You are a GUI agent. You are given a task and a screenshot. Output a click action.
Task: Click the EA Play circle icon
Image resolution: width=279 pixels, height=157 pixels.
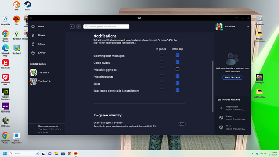pos(33,53)
